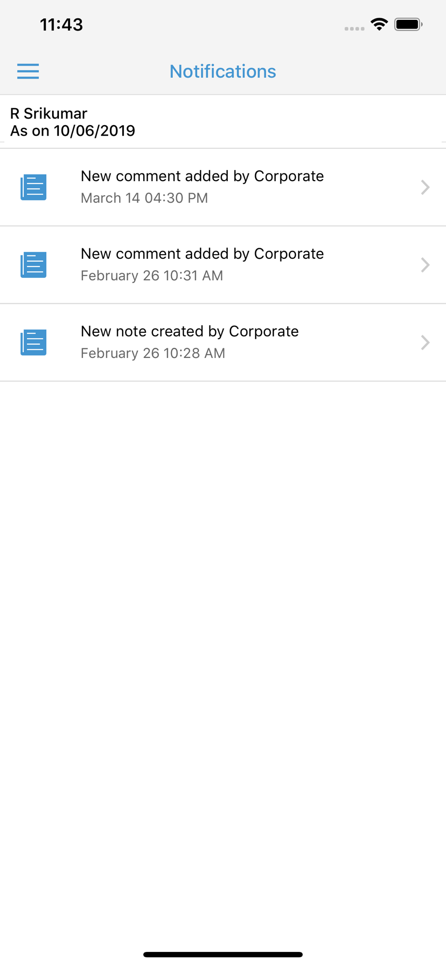Expand the February 26 10:31 AM chevron

pos(425,265)
